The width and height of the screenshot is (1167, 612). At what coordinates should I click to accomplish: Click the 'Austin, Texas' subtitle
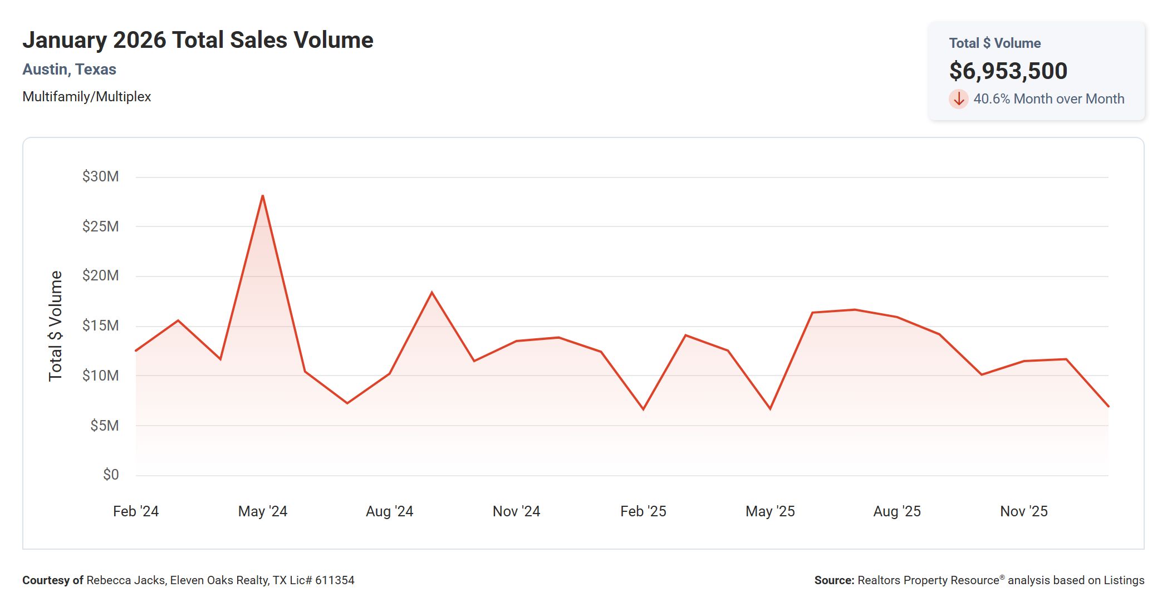click(69, 70)
